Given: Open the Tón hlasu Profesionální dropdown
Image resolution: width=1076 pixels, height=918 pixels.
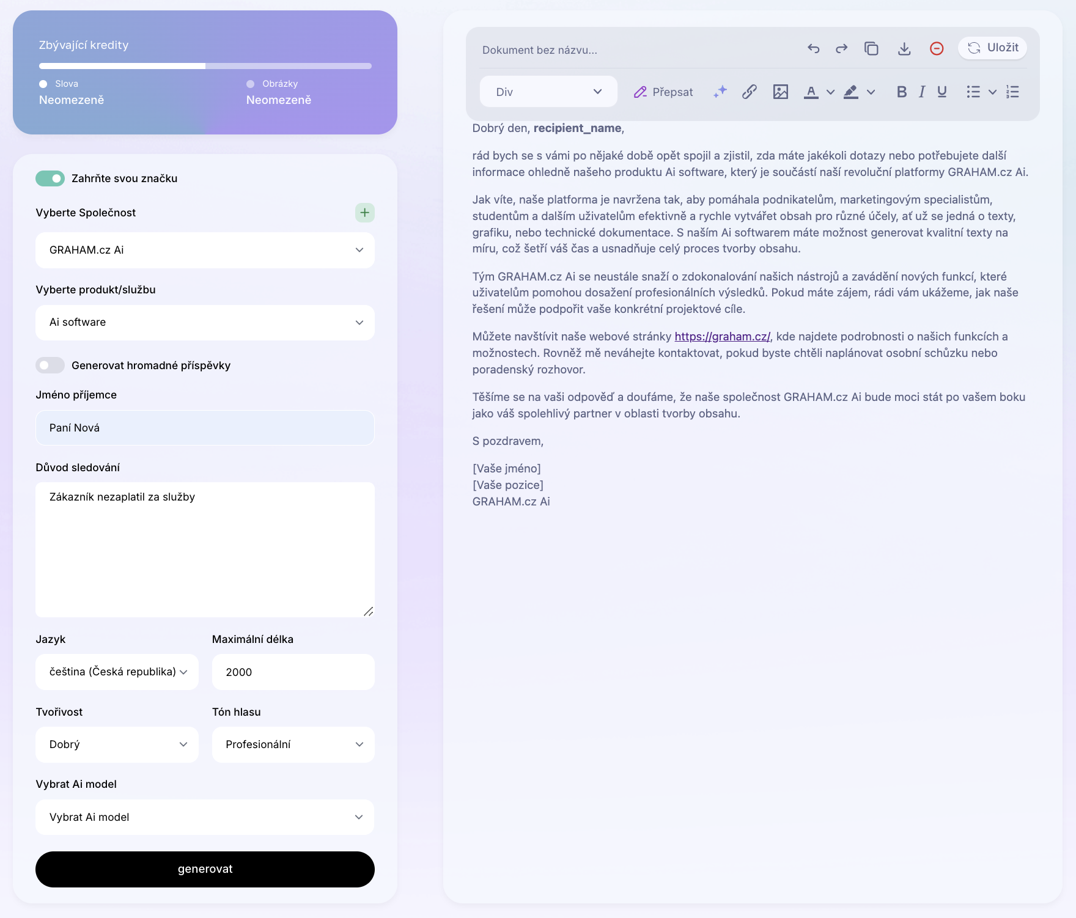Looking at the screenshot, I should 293,744.
